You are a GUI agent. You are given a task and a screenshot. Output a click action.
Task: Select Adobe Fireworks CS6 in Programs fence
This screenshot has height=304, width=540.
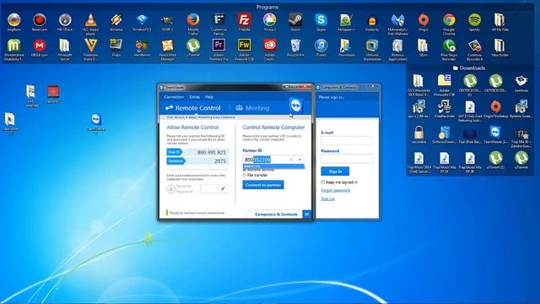244,50
